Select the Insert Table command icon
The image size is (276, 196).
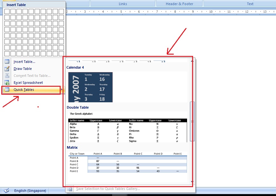[7, 62]
